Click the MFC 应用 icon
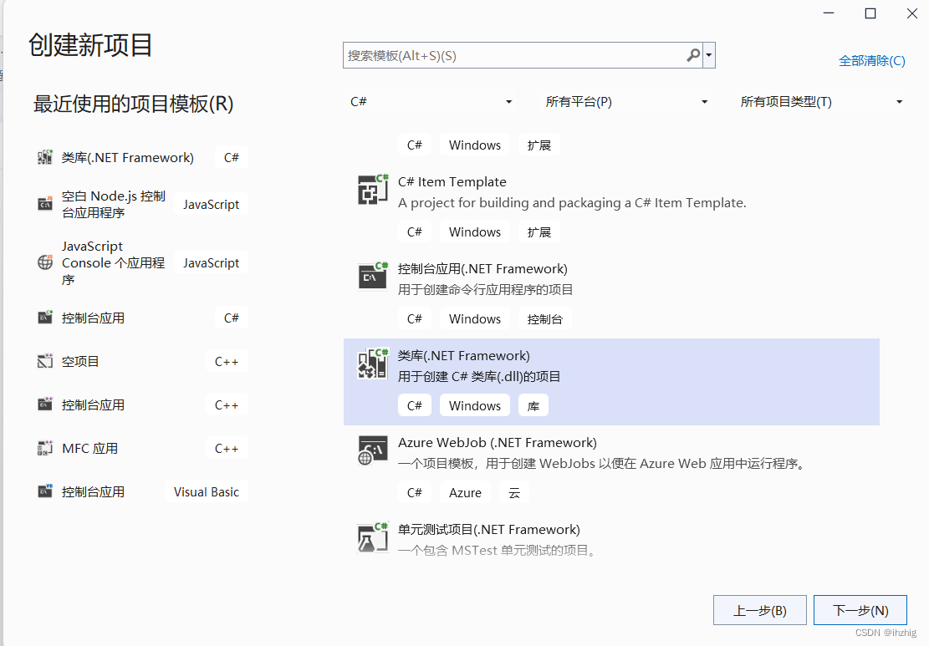This screenshot has height=646, width=929. (x=45, y=448)
